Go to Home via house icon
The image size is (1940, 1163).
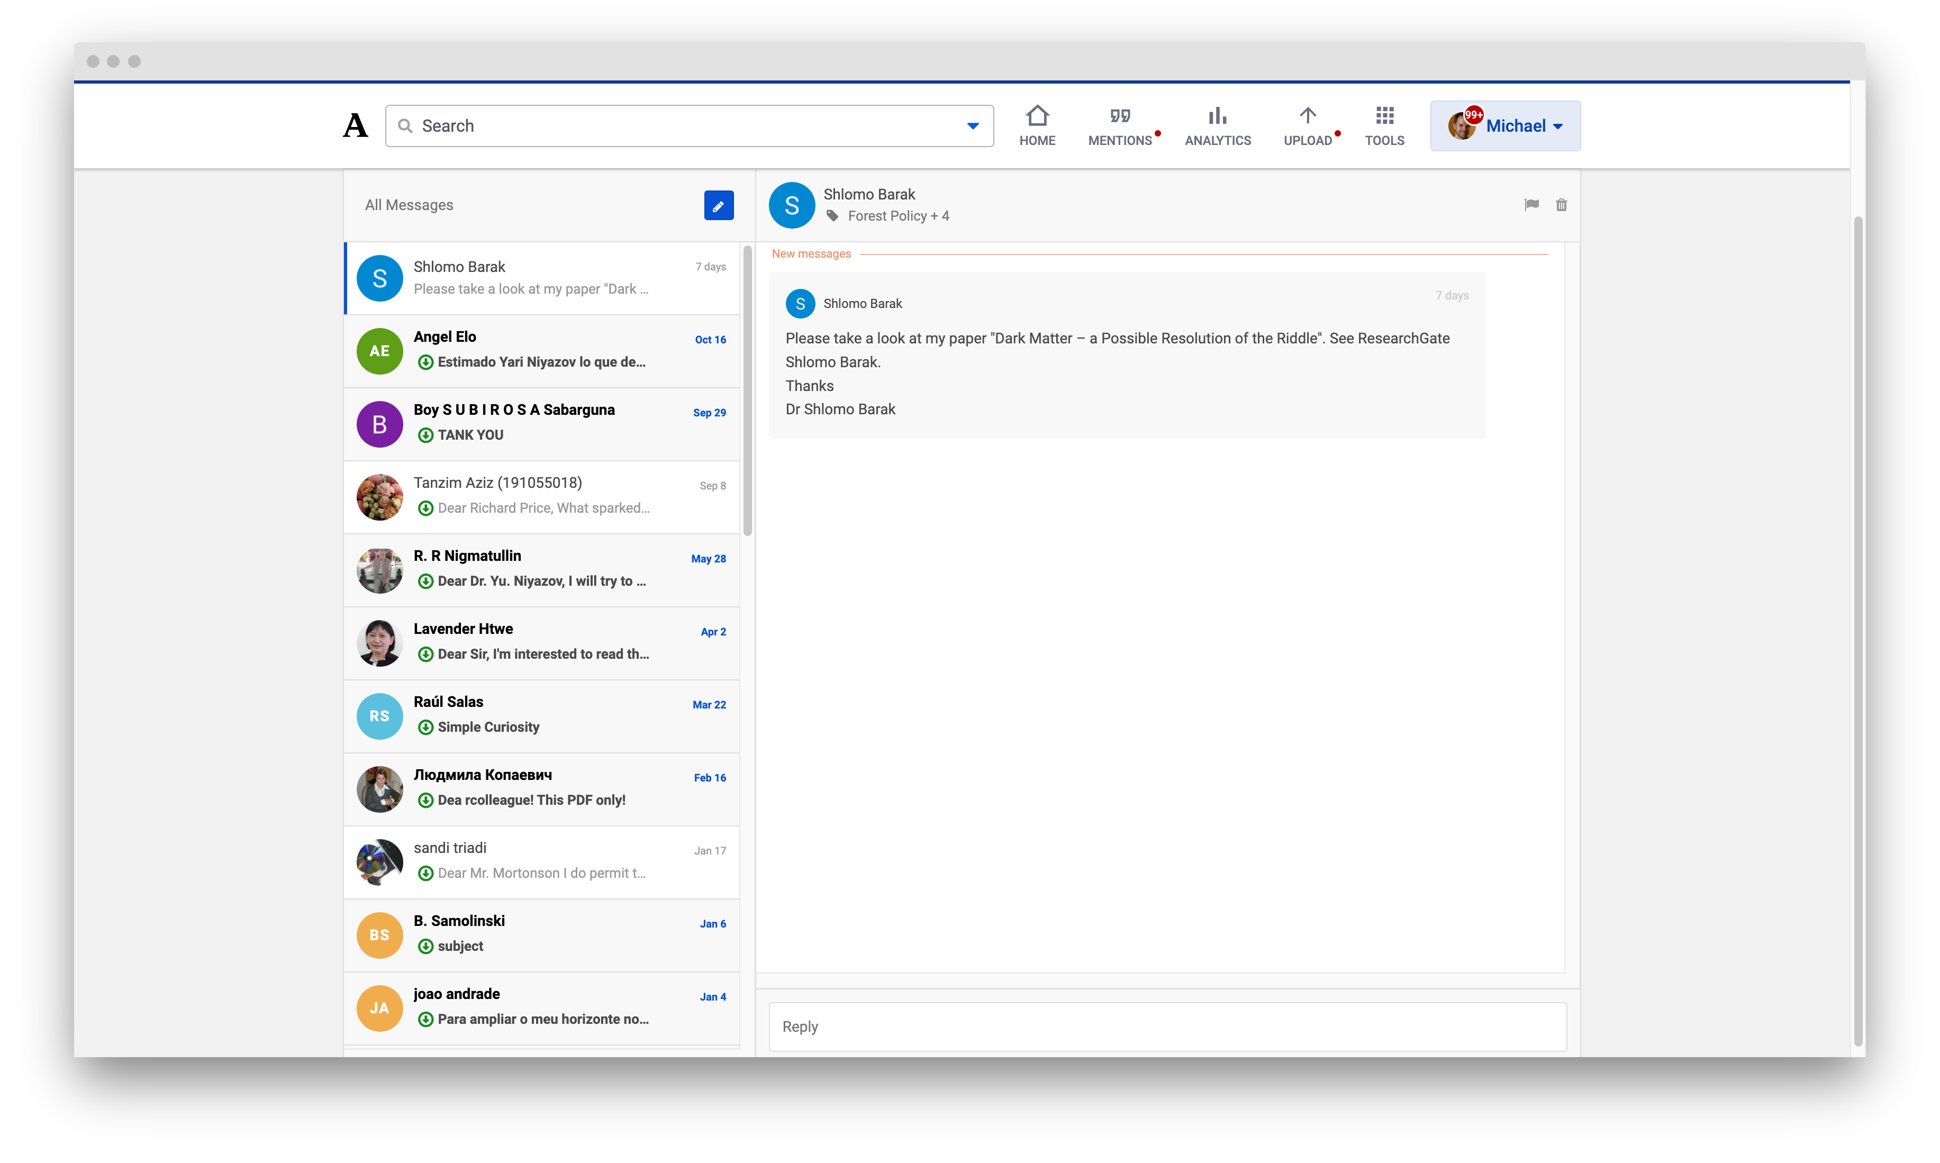[x=1037, y=116]
